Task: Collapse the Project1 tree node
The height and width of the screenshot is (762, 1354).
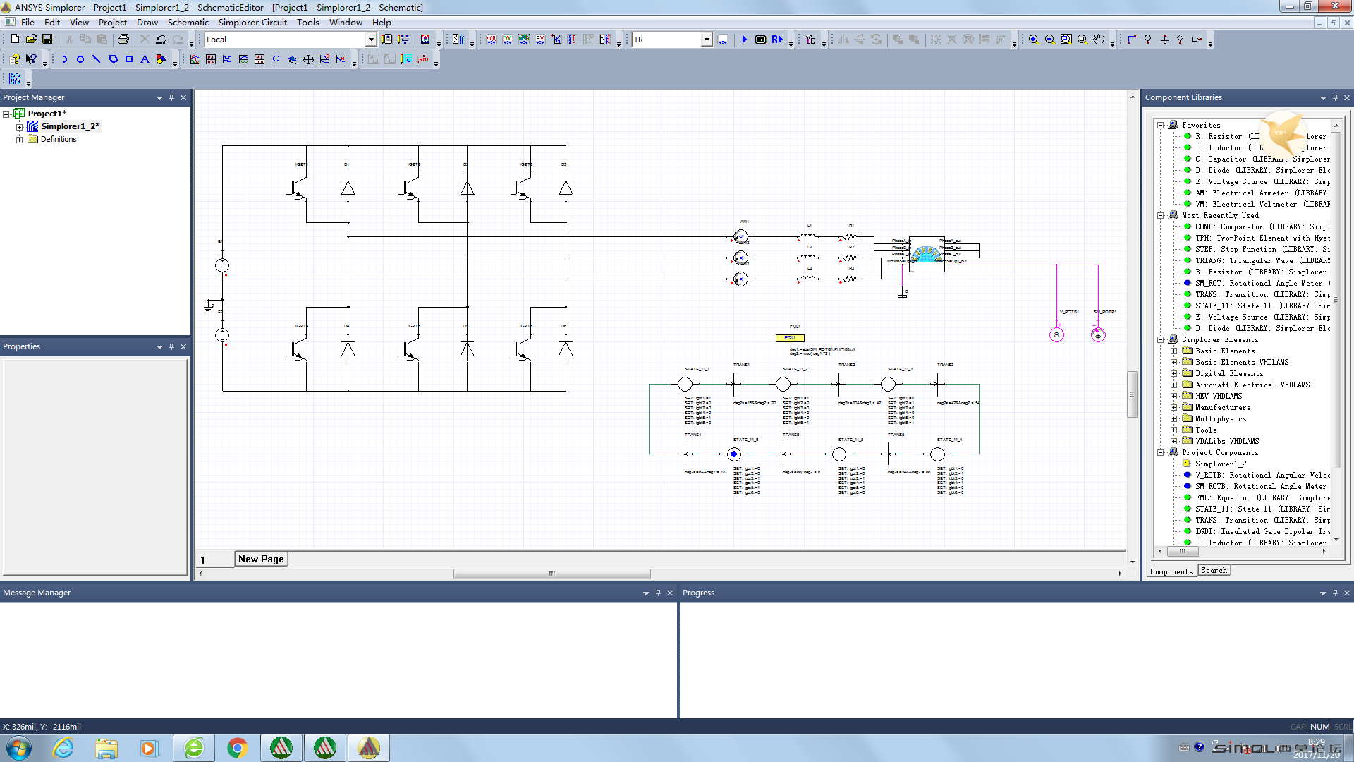Action: point(6,114)
